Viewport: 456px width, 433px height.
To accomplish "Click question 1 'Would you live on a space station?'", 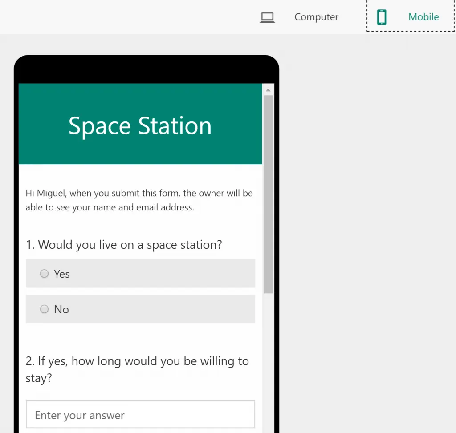I will tap(124, 245).
